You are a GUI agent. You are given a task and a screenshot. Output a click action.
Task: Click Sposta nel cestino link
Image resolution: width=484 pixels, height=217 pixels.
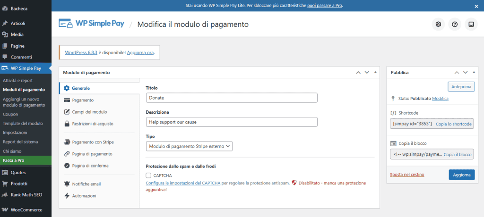click(x=407, y=175)
